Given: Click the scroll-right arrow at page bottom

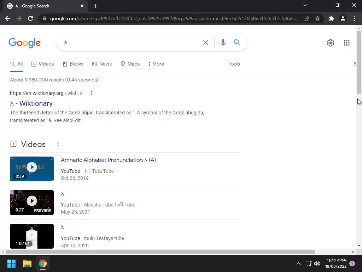Looking at the screenshot, I should click(x=353, y=252).
